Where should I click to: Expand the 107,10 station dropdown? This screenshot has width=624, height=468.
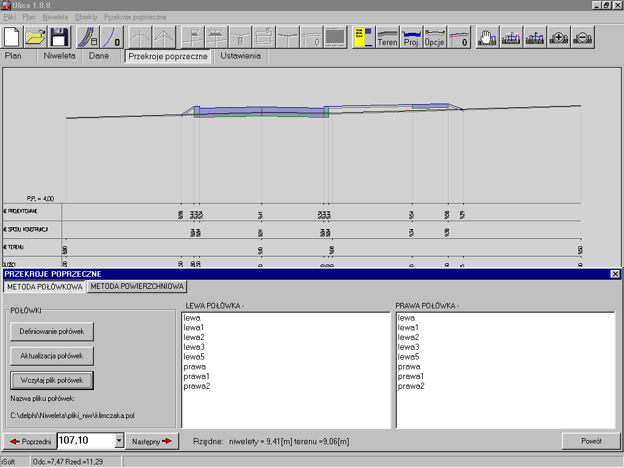(x=119, y=441)
